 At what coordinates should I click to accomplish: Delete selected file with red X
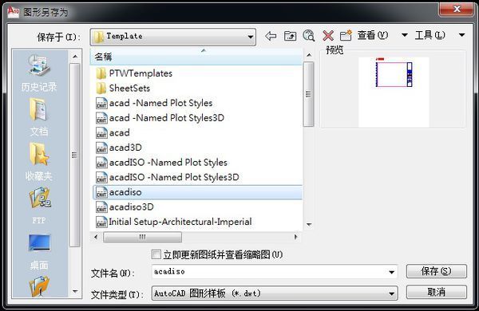328,36
